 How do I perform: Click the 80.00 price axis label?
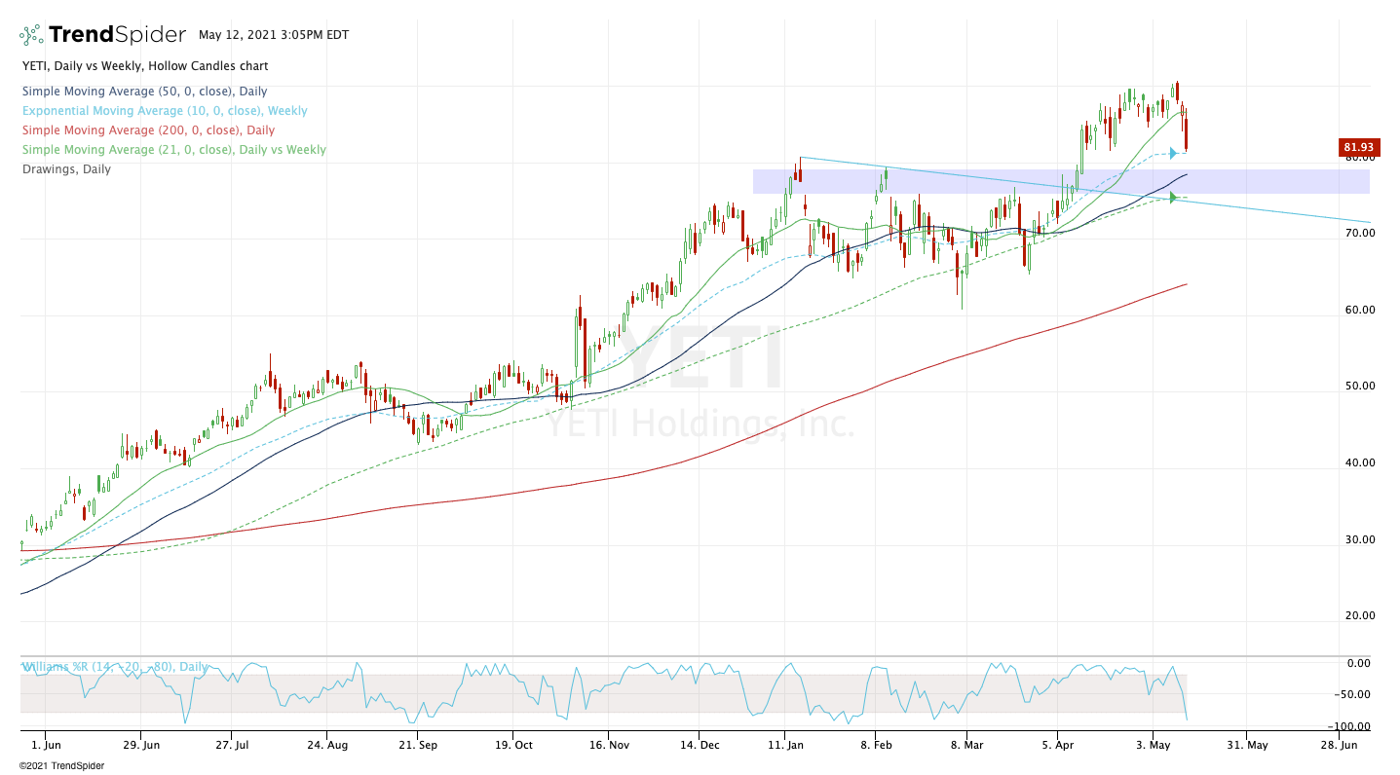coord(1359,159)
